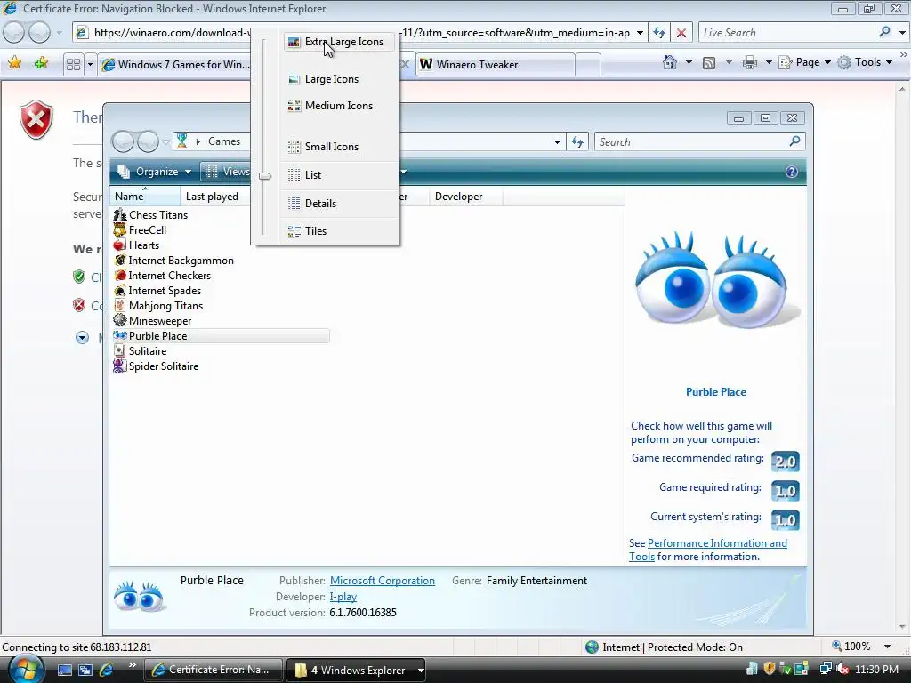Pick Medium Icons view option
The width and height of the screenshot is (911, 683).
tap(339, 106)
